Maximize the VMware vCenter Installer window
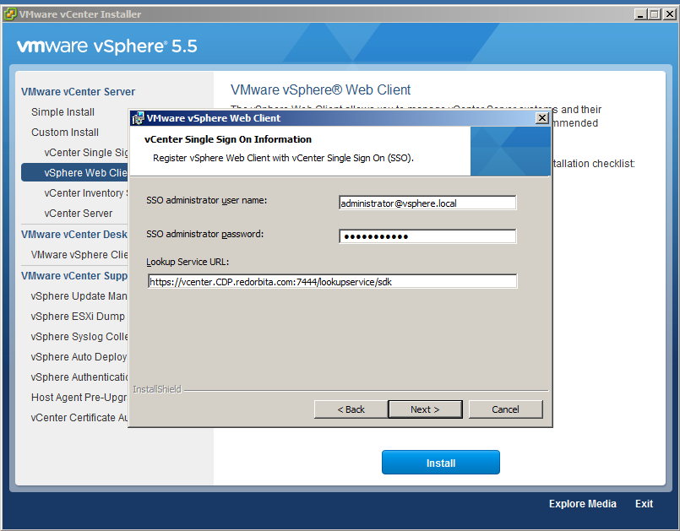Screen dimensions: 680x531 click(x=653, y=14)
